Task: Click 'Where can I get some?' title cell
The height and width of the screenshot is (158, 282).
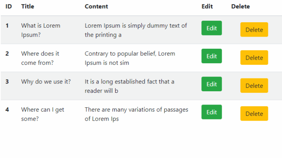Action: [43, 114]
